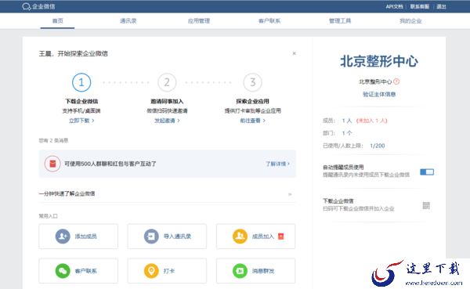Viewport: 470px width, 289px height.
Task: Select step 1 circle icon
Action: 81,82
